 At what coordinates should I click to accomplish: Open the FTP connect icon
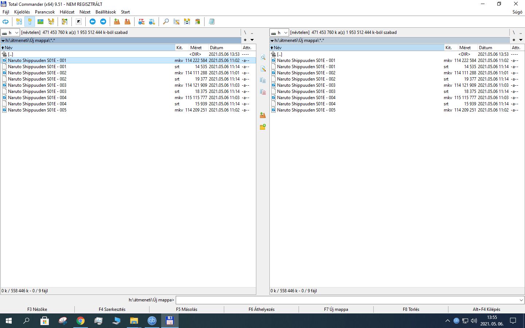coord(141,22)
